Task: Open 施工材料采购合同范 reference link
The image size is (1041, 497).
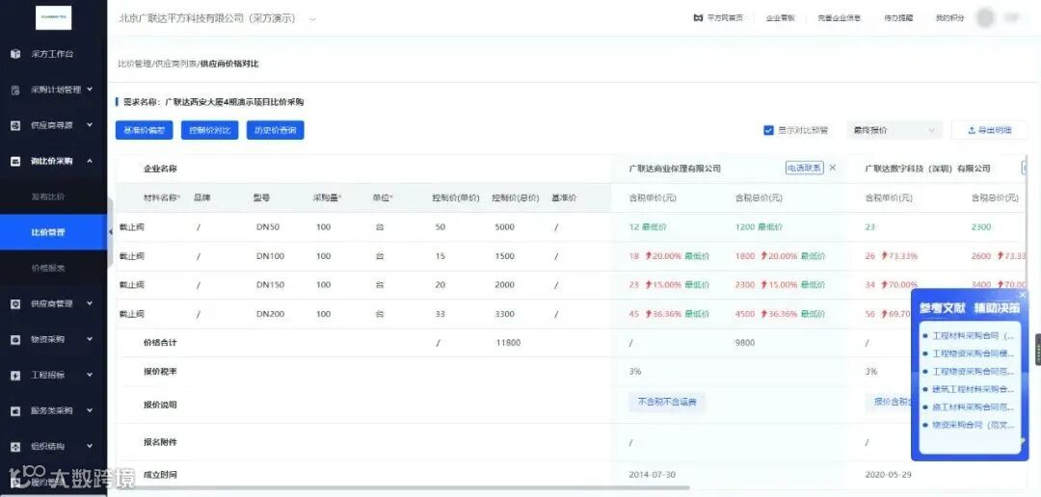Action: coord(974,406)
